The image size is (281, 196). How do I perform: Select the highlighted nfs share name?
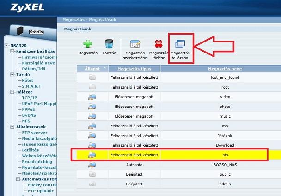(x=225, y=155)
